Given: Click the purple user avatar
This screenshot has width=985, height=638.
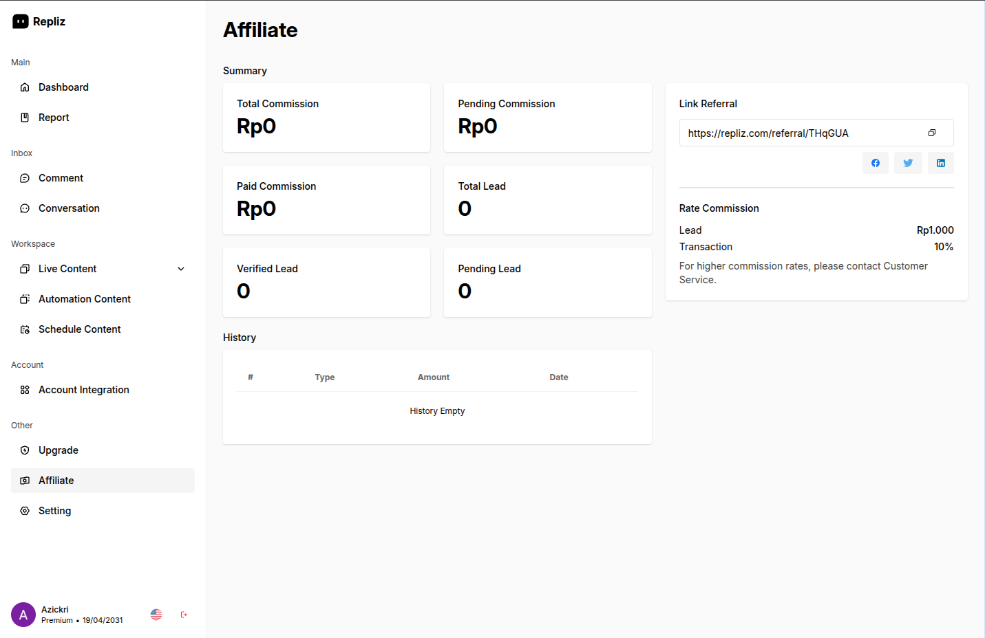Looking at the screenshot, I should point(23,615).
